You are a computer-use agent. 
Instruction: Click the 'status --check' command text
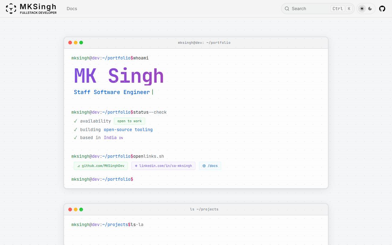coord(150,112)
